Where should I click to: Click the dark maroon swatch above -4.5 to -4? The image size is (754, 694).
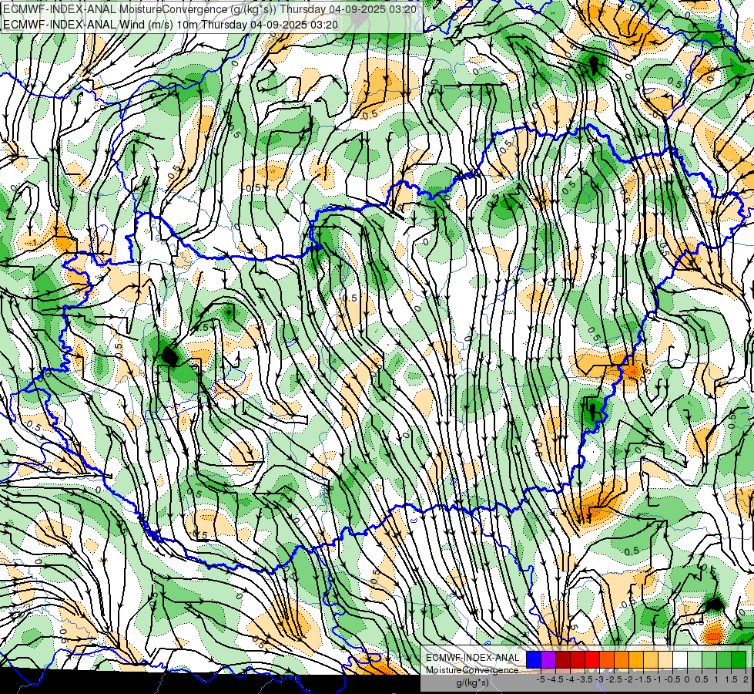(563, 660)
